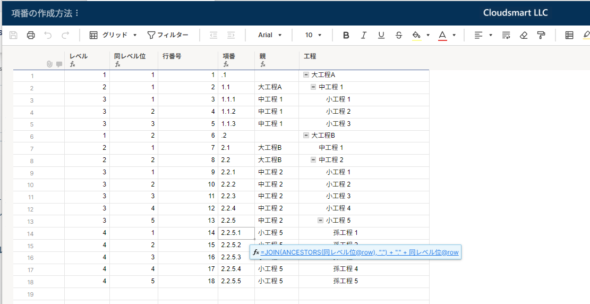The height and width of the screenshot is (304, 590).
Task: Click the Print icon
Action: 31,35
